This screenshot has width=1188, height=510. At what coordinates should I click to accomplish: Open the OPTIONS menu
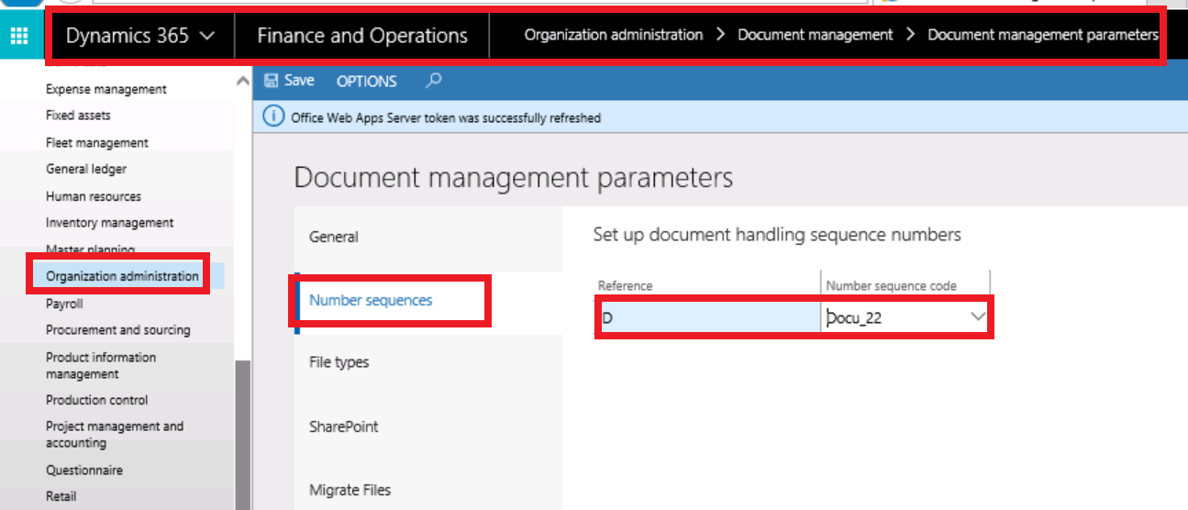coord(366,82)
